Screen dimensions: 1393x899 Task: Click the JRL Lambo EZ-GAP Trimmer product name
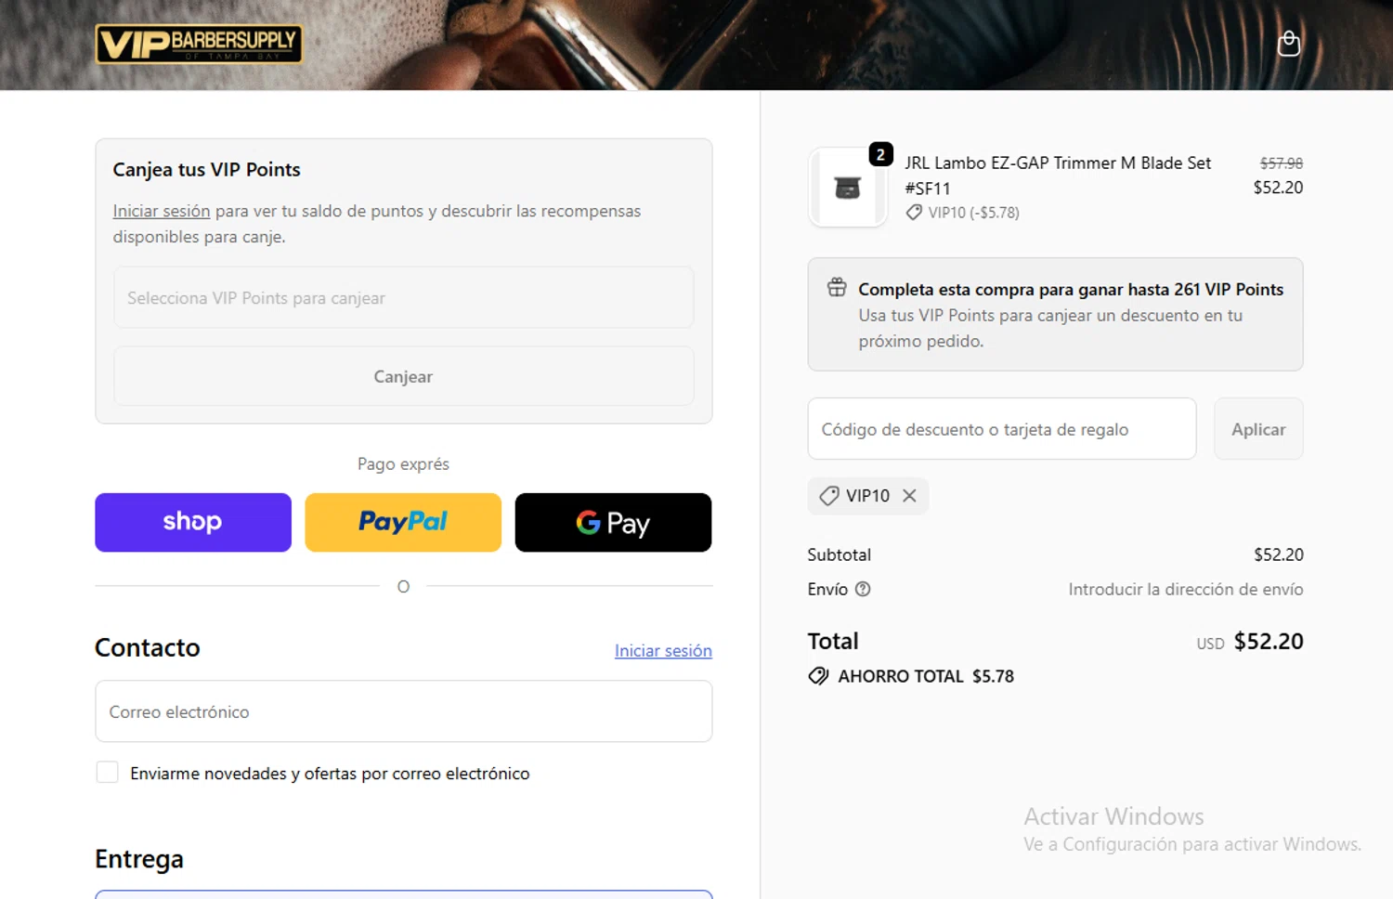[x=1058, y=176]
